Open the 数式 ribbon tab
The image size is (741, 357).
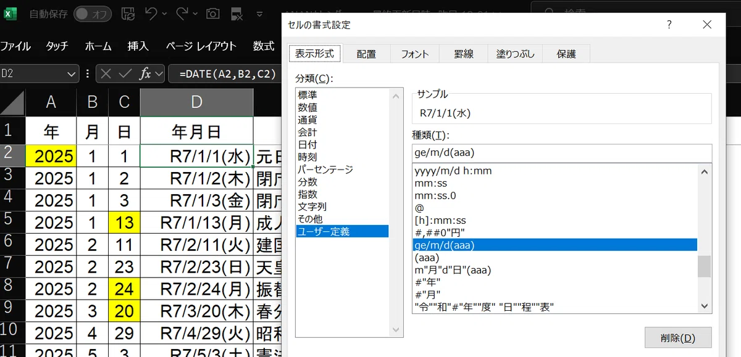(264, 46)
